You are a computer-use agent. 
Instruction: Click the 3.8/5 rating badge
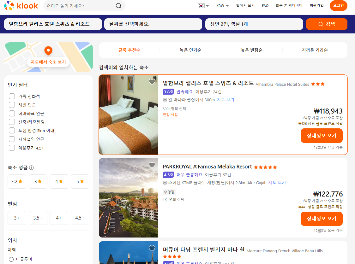tap(168, 92)
